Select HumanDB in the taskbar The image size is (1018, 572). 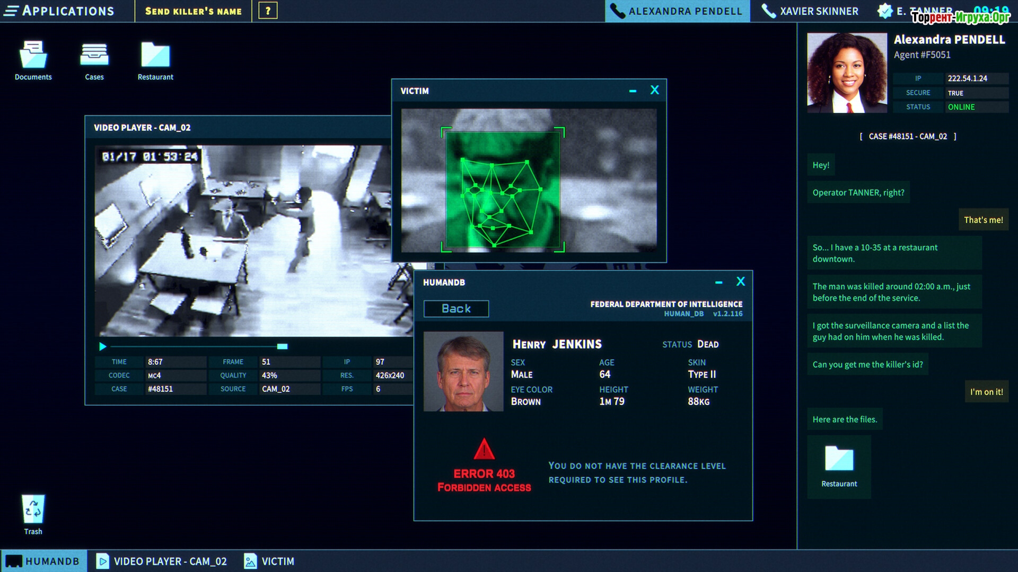pos(43,561)
